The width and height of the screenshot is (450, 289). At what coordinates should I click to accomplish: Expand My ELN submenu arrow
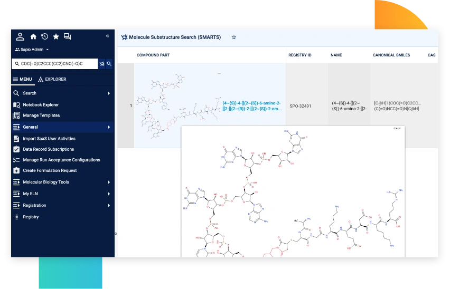(x=109, y=194)
